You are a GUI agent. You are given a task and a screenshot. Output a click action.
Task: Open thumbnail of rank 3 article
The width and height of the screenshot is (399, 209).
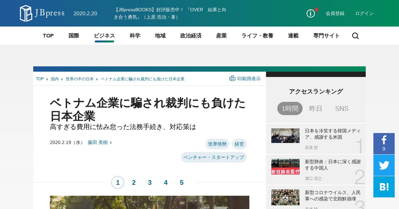pyautogui.click(x=285, y=197)
